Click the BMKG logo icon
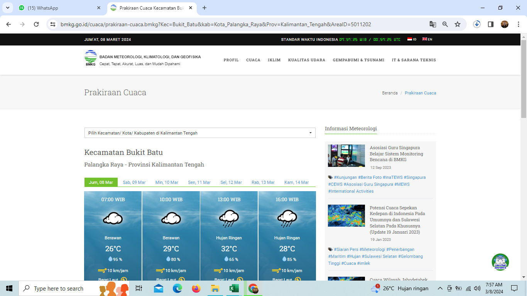 91,58
